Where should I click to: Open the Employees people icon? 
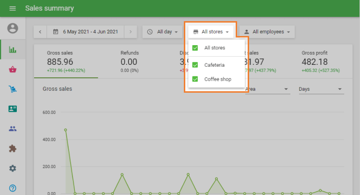click(12, 129)
